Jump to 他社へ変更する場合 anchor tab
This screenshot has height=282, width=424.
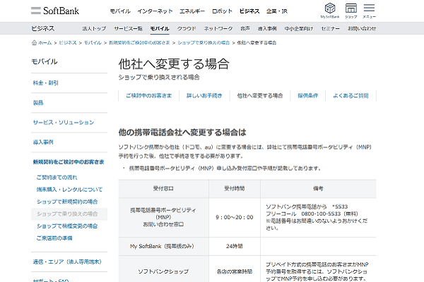[260, 96]
